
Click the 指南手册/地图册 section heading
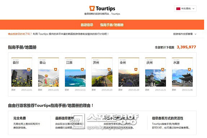tap(22, 47)
